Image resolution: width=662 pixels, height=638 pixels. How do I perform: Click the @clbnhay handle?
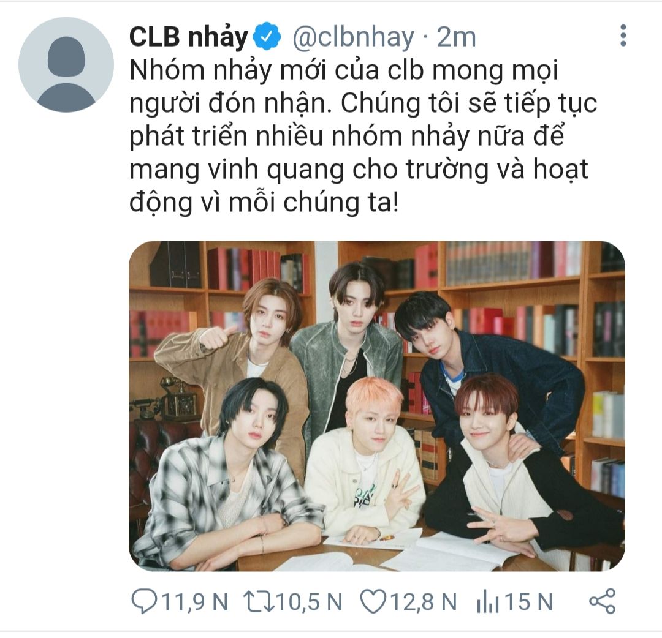coord(354,37)
